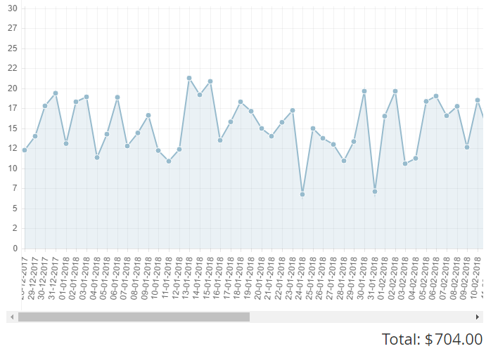Screen dimensions: 486x351
Task: Click the scrollbar right arrow
Action: point(478,317)
